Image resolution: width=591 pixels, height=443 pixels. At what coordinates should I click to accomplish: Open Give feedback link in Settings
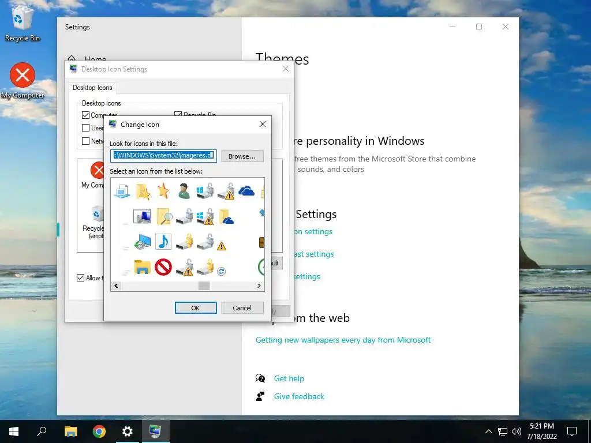click(299, 396)
